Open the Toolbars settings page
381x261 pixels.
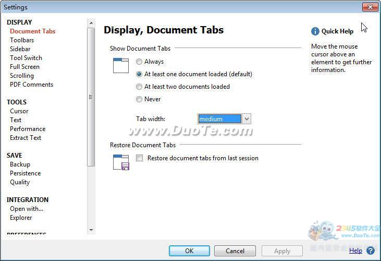tap(22, 40)
